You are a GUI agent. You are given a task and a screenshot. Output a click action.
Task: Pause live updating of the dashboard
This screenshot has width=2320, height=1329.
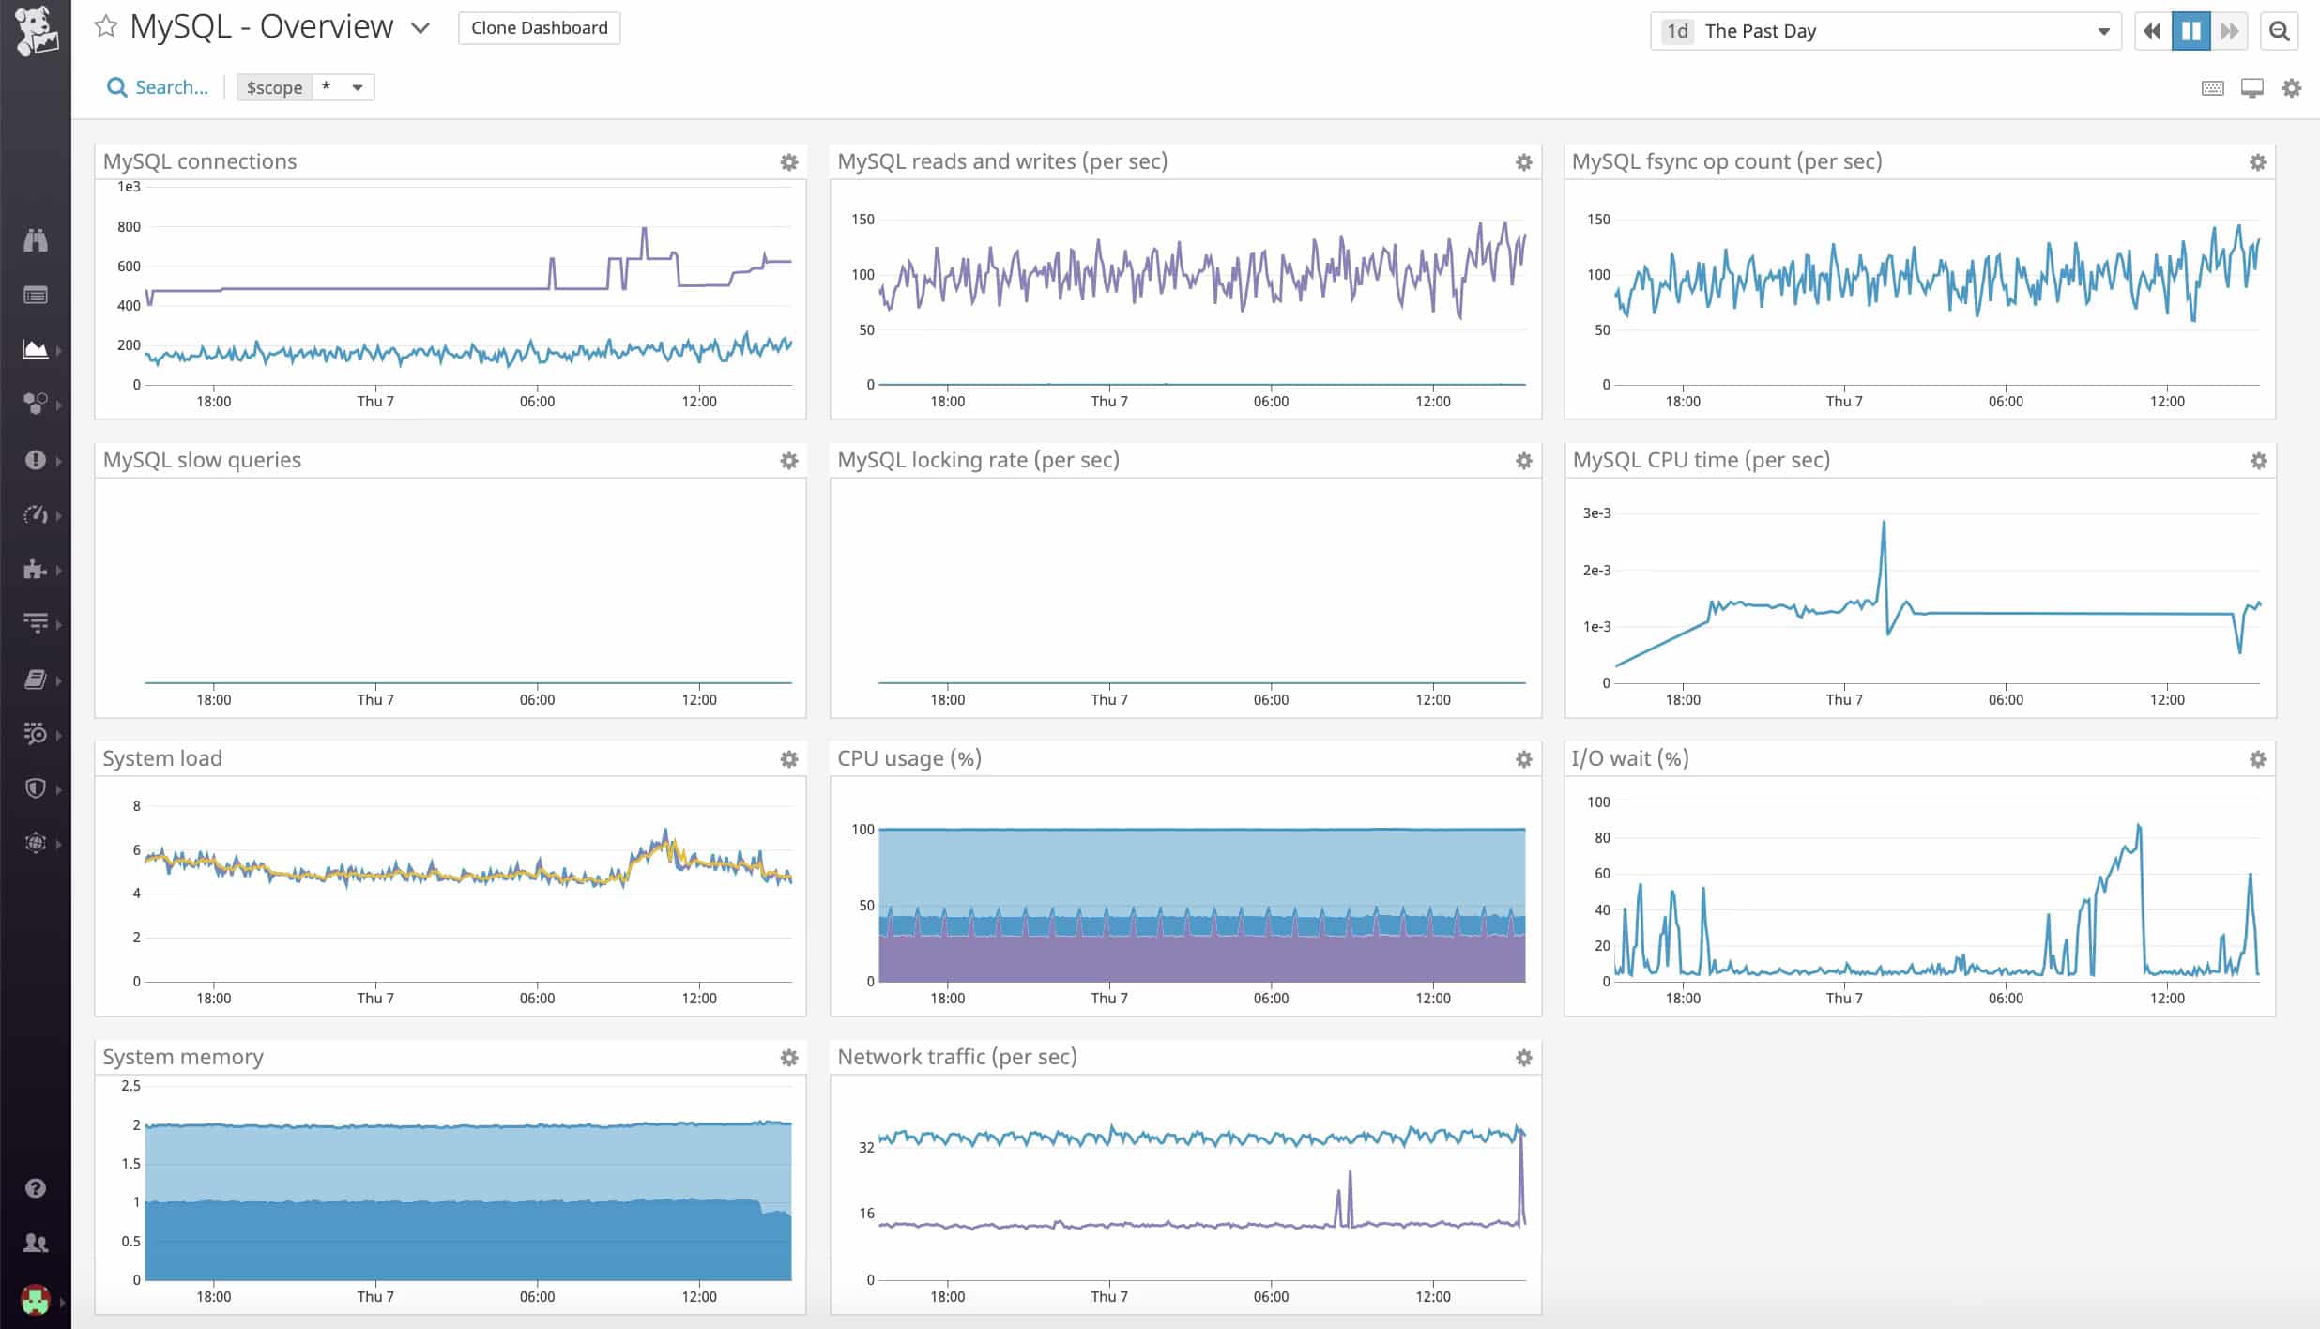coord(2190,30)
